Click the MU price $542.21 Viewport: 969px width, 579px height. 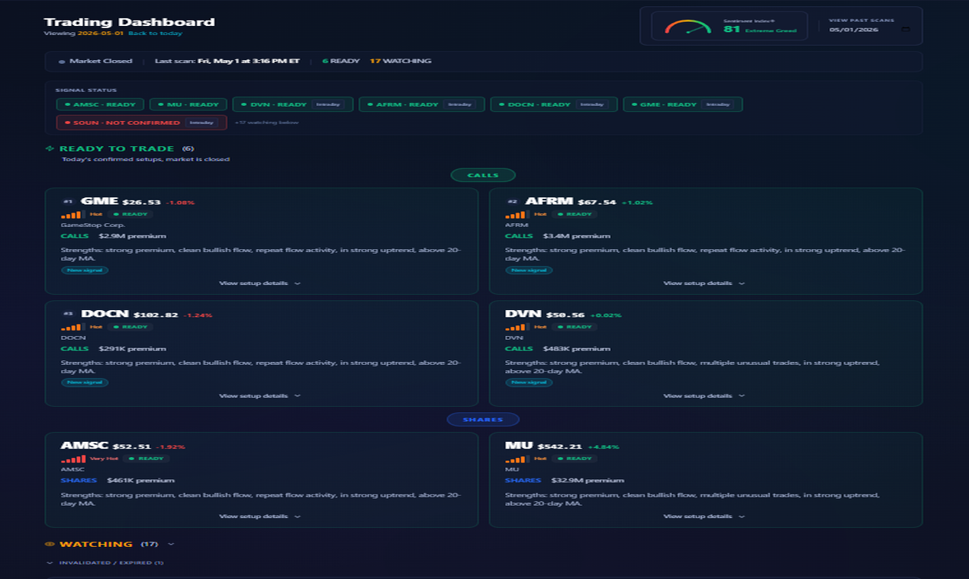560,446
